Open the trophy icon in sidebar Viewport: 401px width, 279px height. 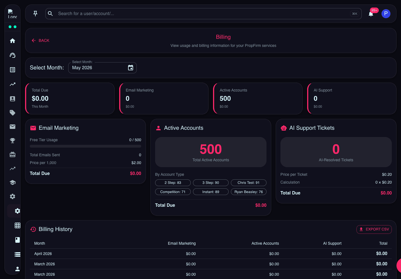click(x=13, y=141)
